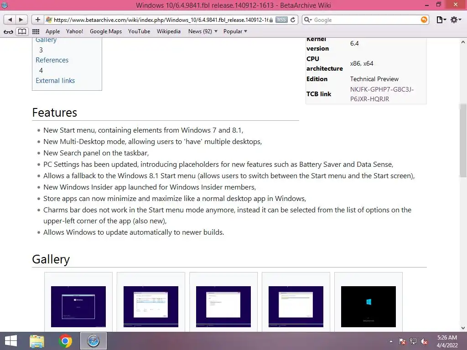Click the Features heading

pos(55,113)
